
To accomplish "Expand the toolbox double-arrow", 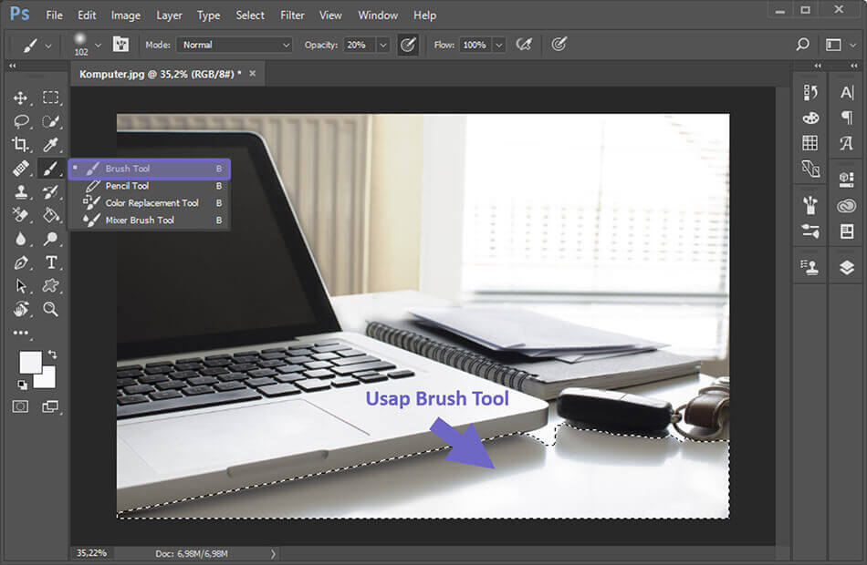I will click(12, 66).
